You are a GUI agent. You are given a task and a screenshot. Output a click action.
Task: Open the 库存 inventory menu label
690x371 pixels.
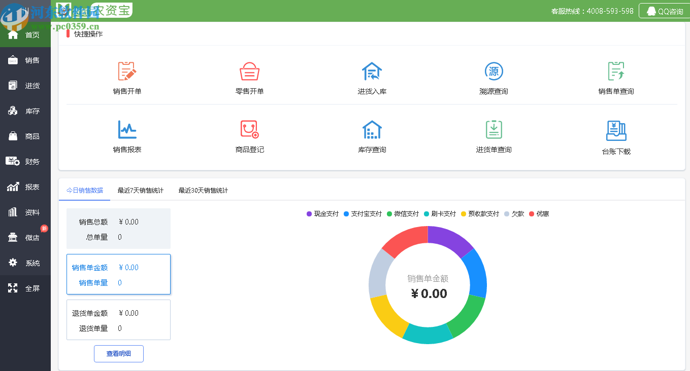(x=32, y=111)
